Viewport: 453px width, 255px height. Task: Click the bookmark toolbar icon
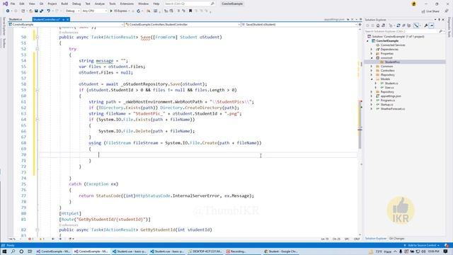[190, 11]
